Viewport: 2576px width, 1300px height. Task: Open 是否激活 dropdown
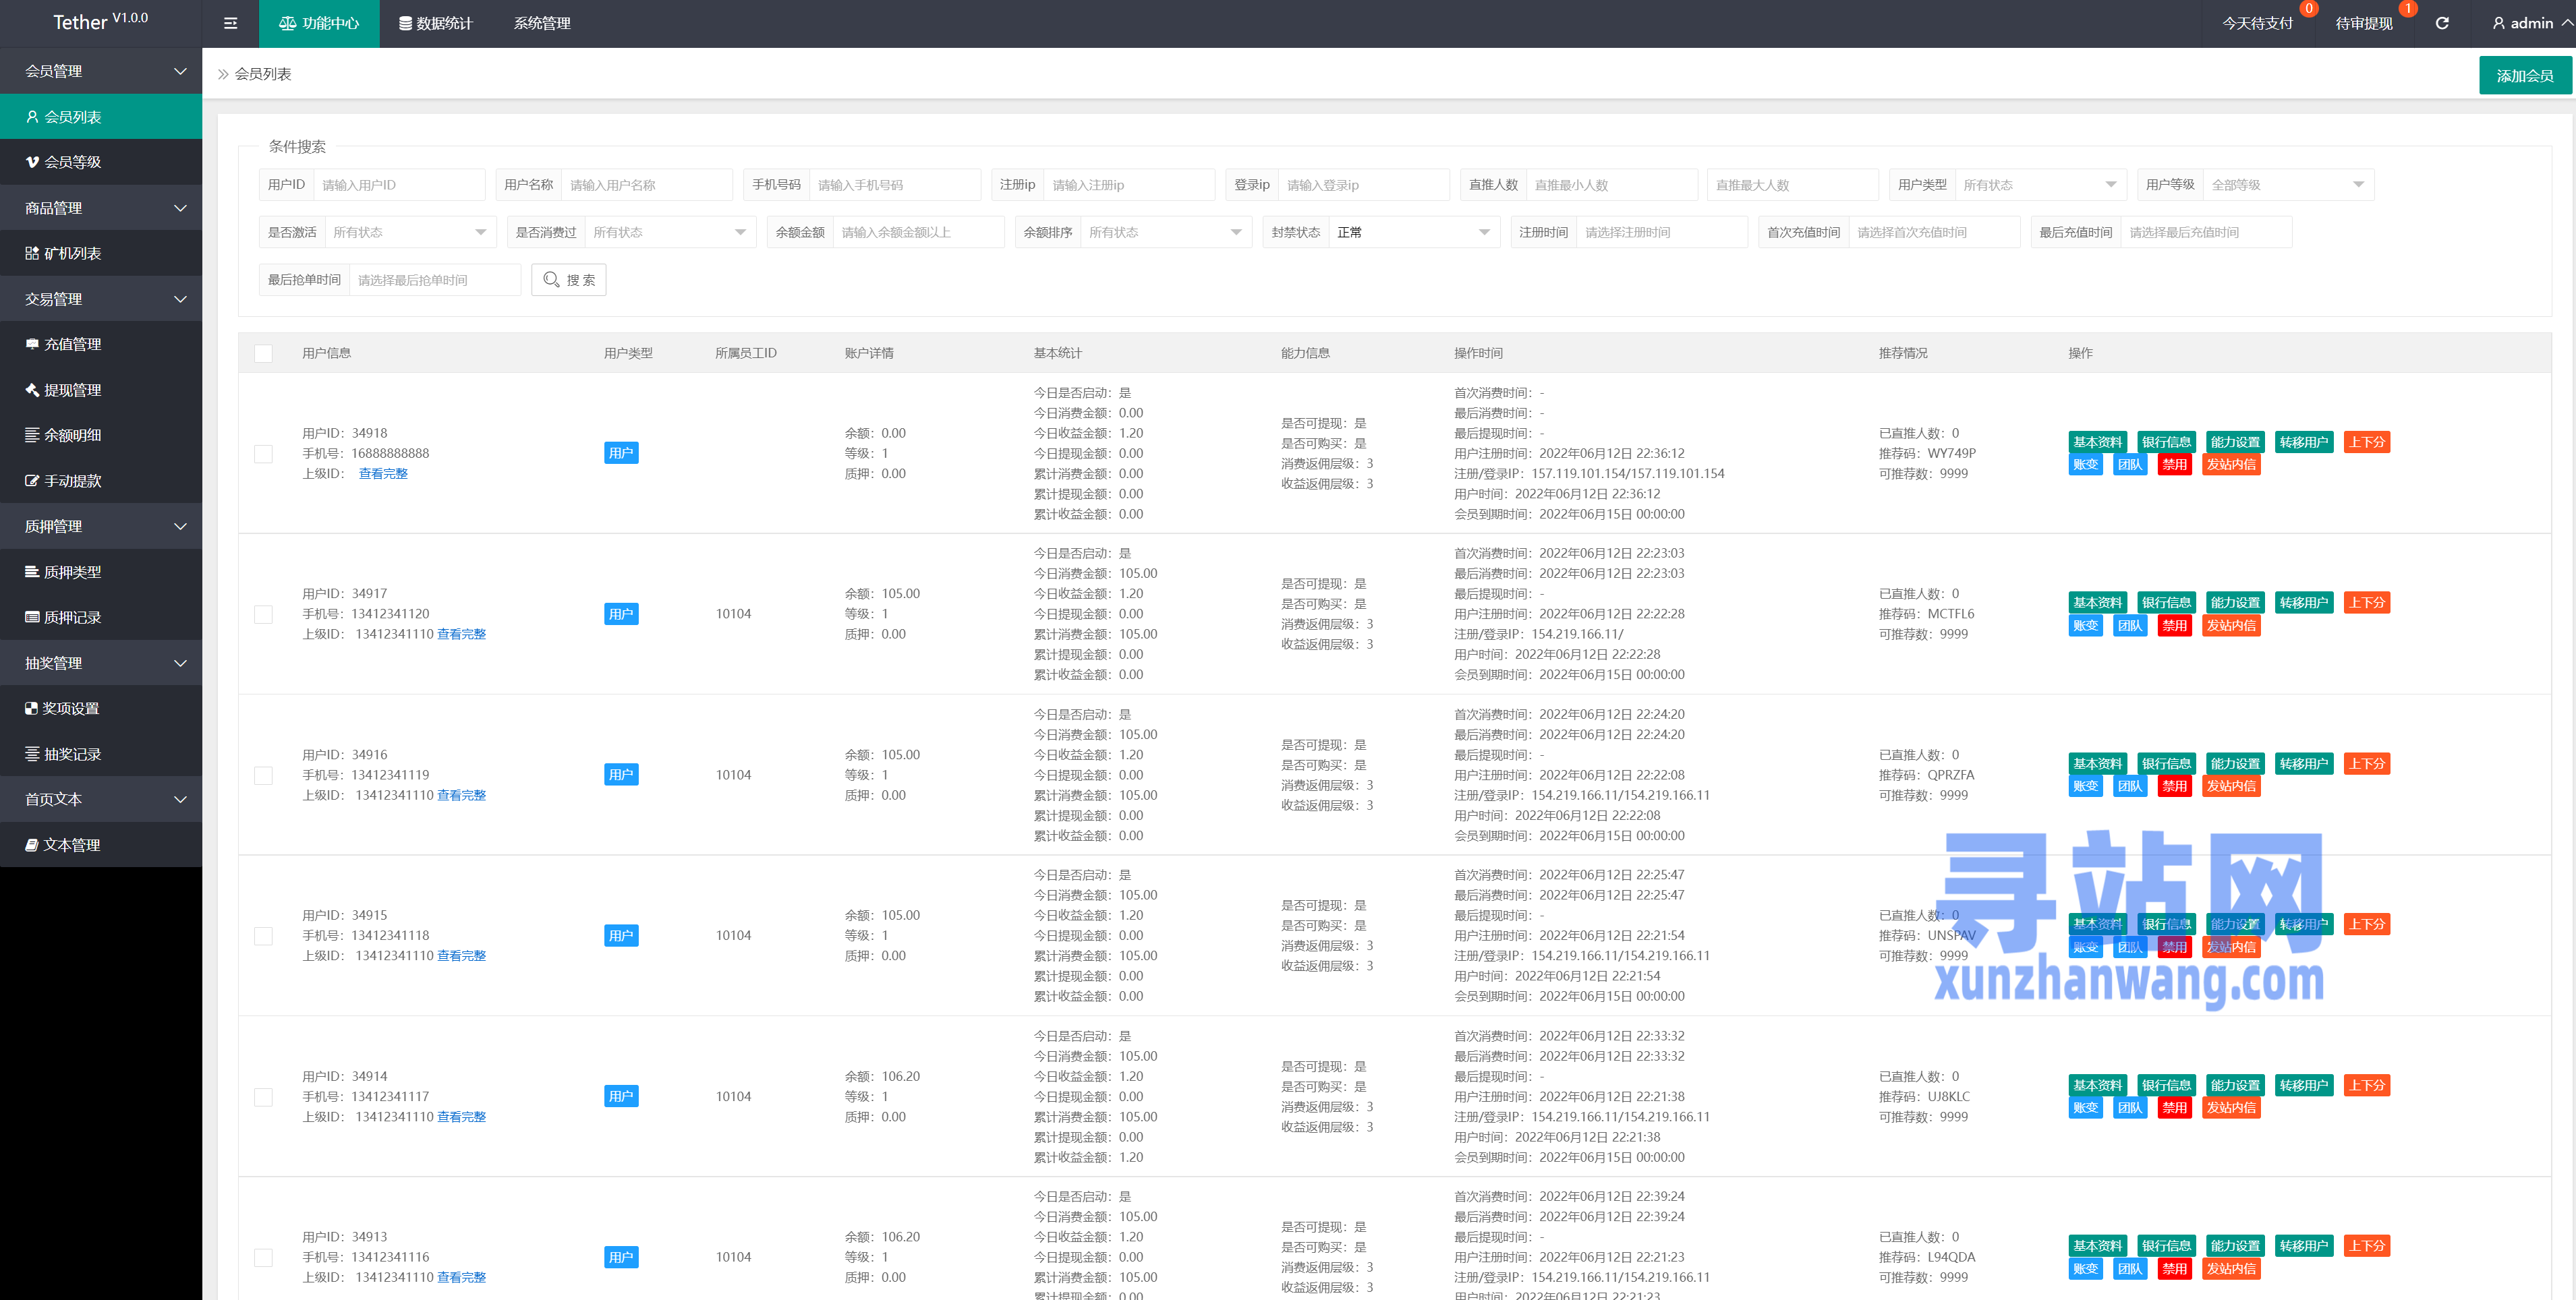coord(410,232)
